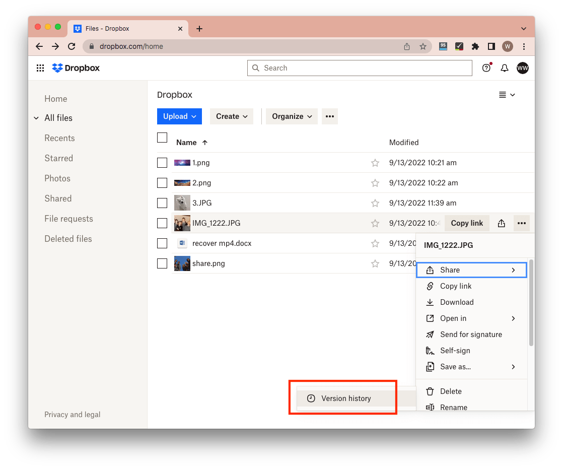Click the browser share page icon

(406, 46)
